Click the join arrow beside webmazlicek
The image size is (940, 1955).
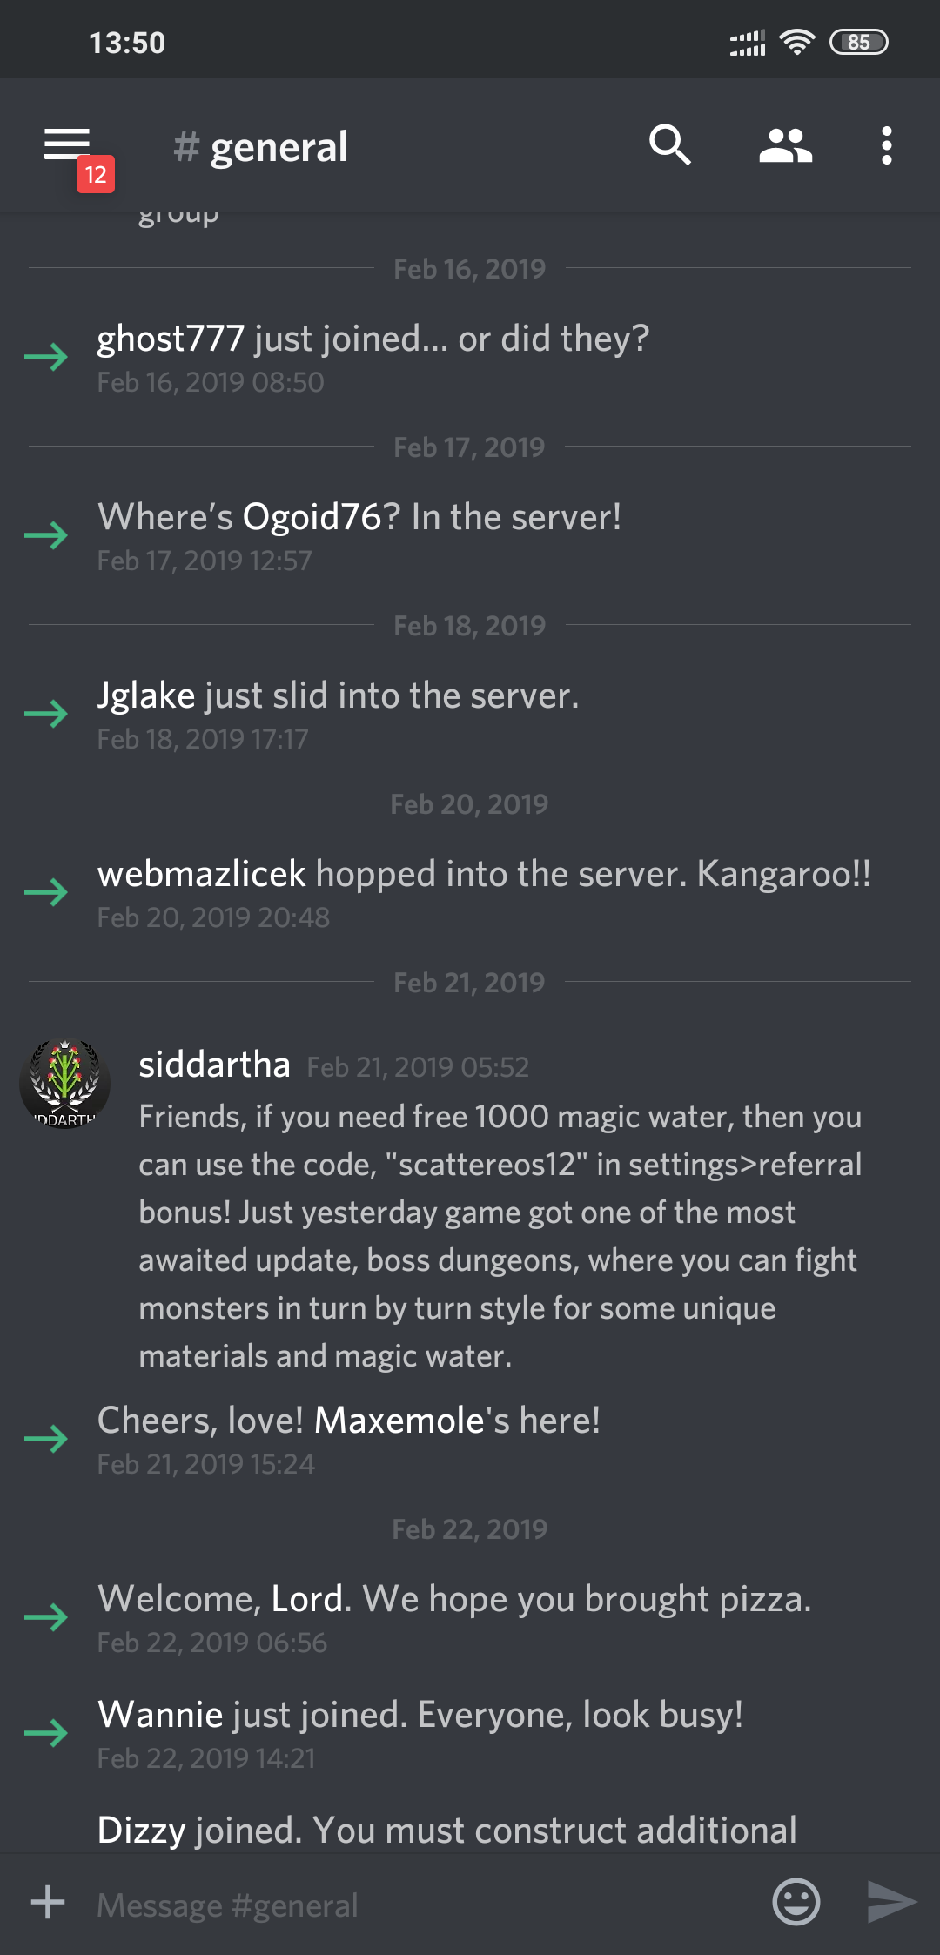46,892
